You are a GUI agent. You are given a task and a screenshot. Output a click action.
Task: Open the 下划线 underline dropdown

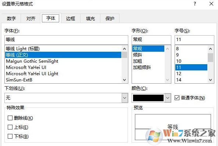66,98
